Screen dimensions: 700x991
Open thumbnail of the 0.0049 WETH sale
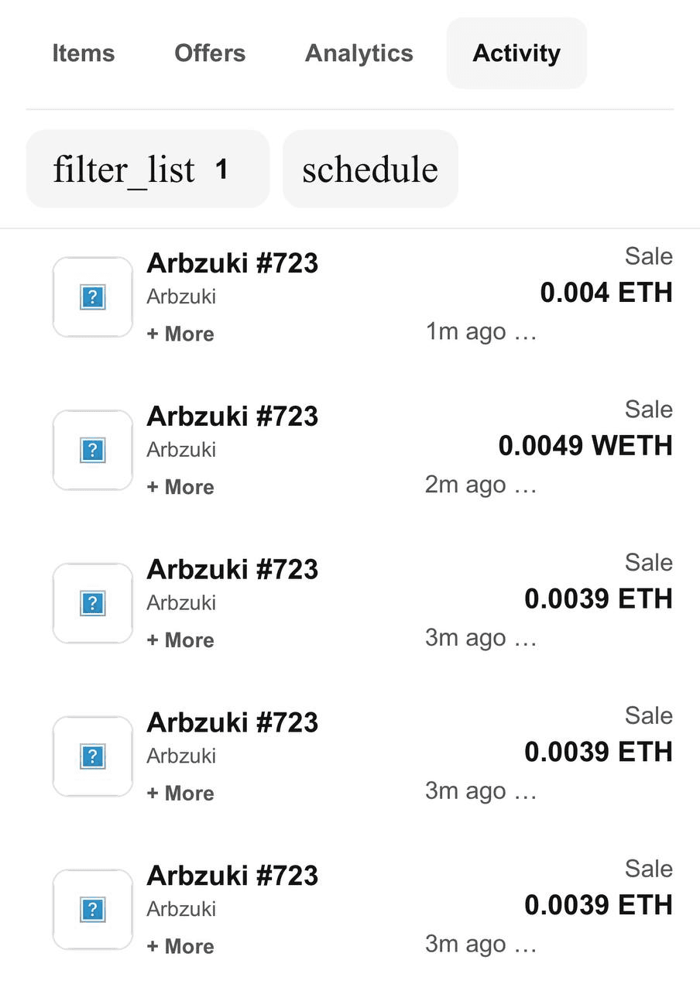(93, 451)
